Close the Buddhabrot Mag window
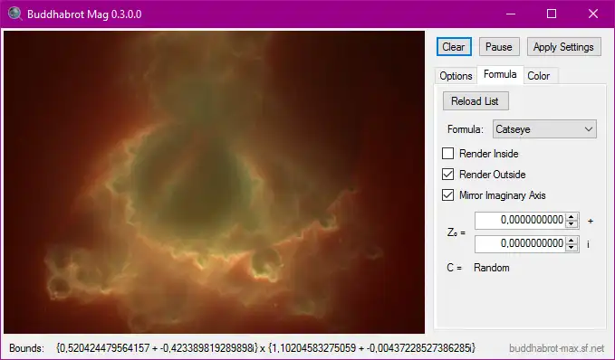The height and width of the screenshot is (360, 615). (593, 14)
